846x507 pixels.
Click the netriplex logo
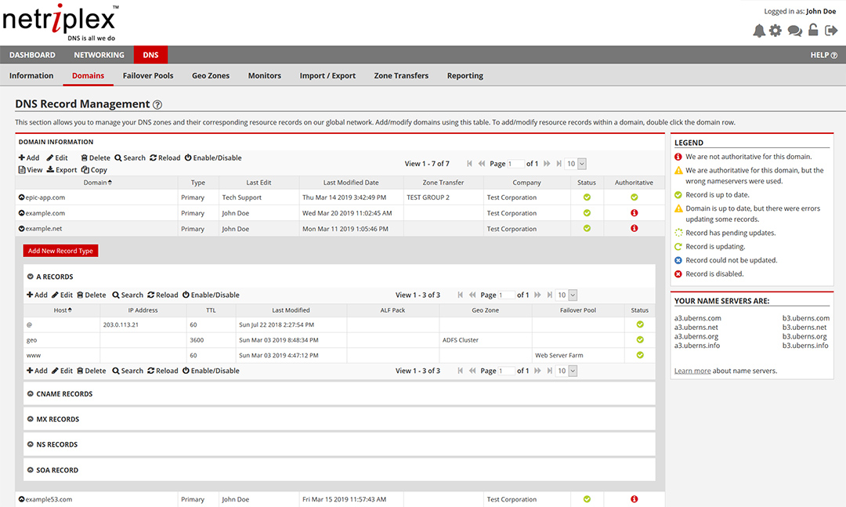pyautogui.click(x=60, y=23)
